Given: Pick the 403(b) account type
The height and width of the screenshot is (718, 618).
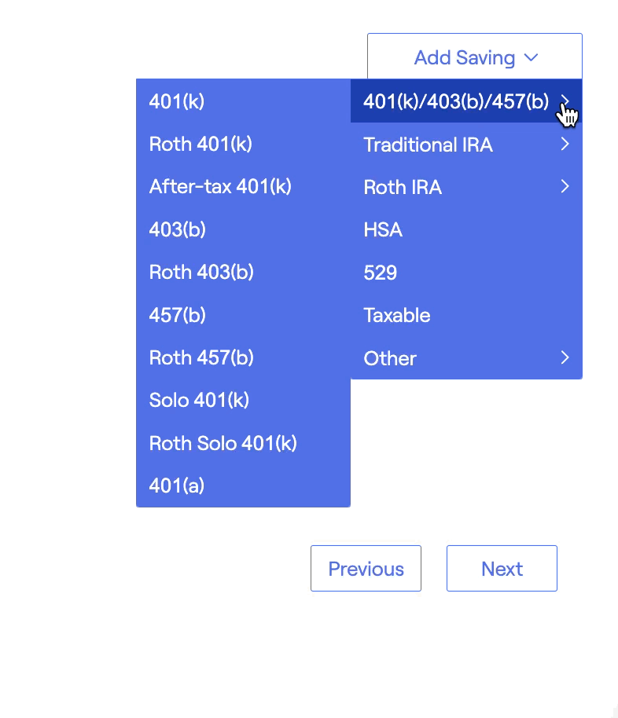Looking at the screenshot, I should click(243, 229).
